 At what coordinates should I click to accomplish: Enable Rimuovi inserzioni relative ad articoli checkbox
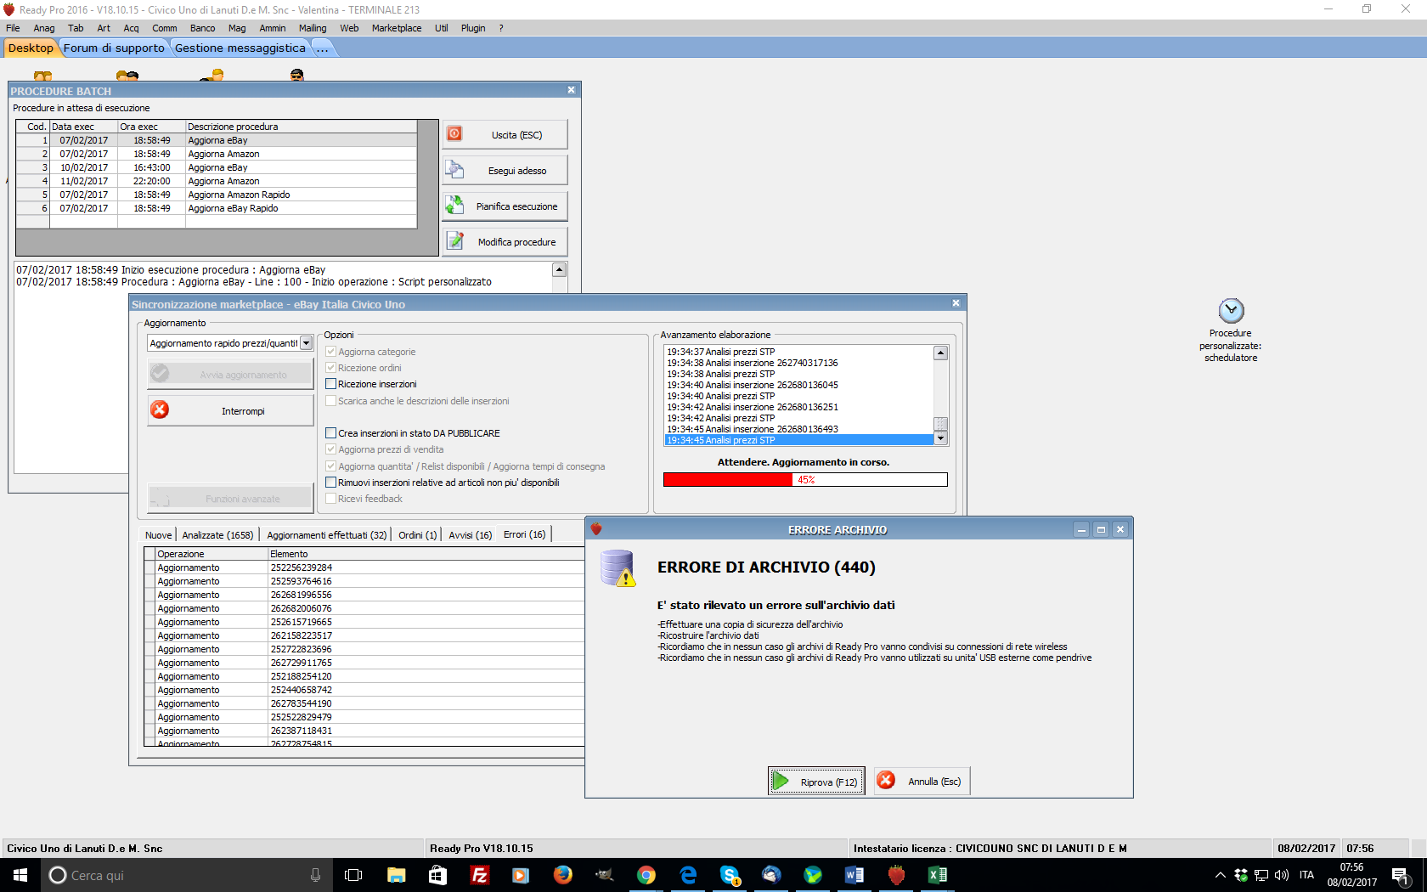tap(331, 483)
